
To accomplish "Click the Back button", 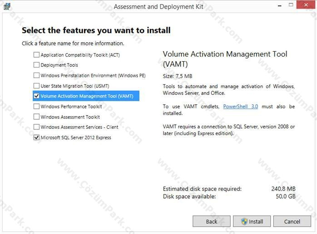I will coord(212,221).
